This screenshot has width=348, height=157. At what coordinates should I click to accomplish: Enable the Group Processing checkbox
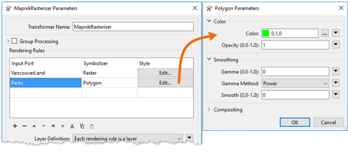click(15, 41)
